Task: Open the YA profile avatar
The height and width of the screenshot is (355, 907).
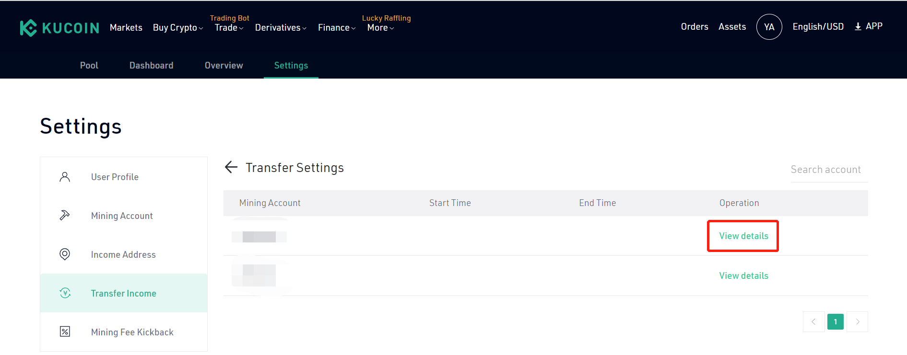Action: [x=769, y=27]
